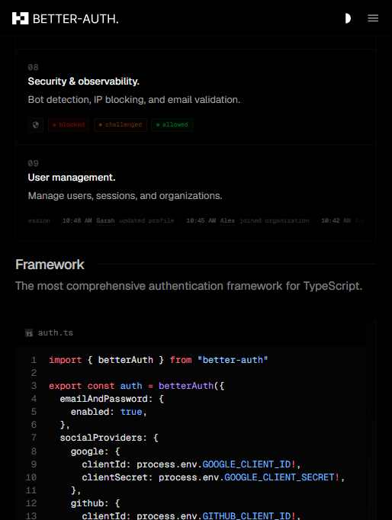Click 'socialProviders: {' on line 7
The height and width of the screenshot is (520, 392).
pos(109,438)
